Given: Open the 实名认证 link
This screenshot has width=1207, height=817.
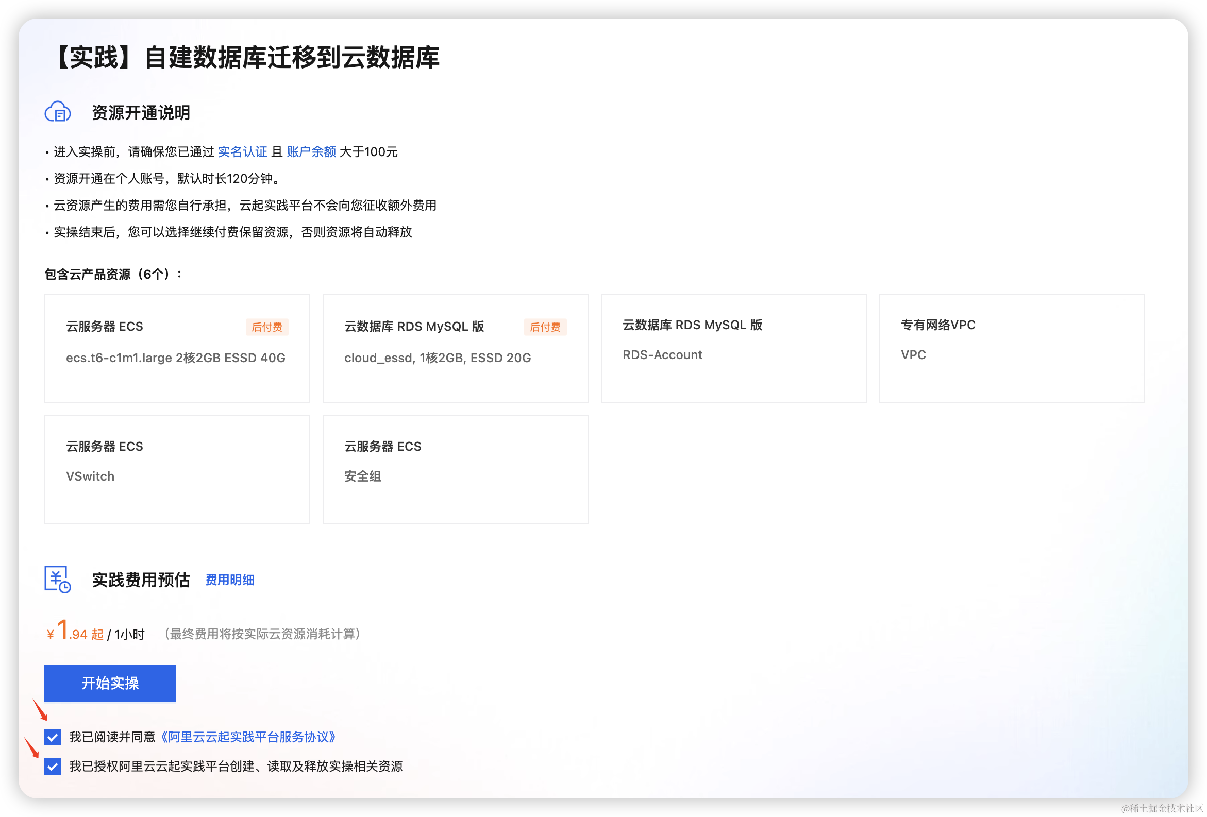Looking at the screenshot, I should (x=243, y=151).
